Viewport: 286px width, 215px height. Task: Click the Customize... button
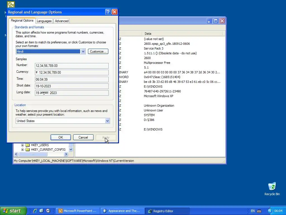[98, 52]
